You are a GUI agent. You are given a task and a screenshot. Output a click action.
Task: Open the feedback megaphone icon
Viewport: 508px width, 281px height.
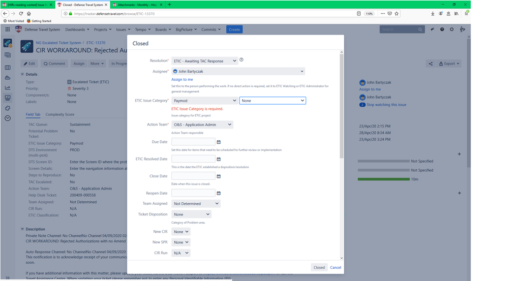pyautogui.click(x=433, y=29)
